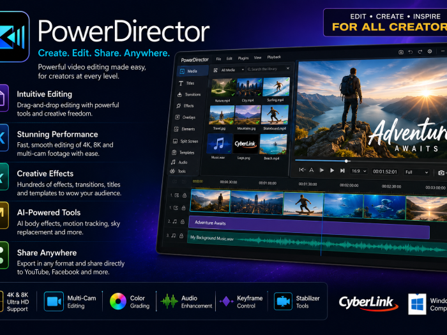Jump to the start of the preview
Screen dimensions: 447x335
tap(302, 170)
